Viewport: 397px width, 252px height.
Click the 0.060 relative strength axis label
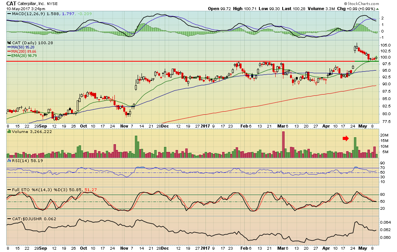(385, 238)
